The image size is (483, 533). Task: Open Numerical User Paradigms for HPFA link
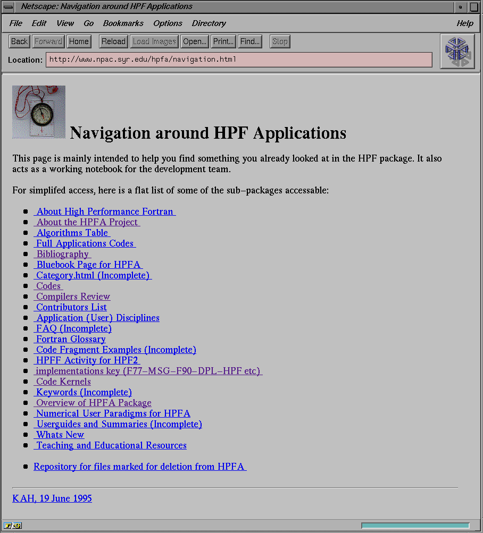(112, 413)
